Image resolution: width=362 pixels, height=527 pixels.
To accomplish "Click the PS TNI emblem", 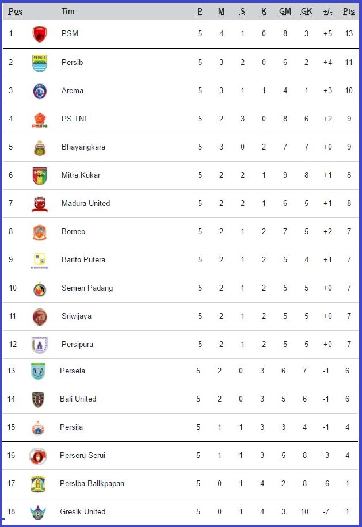I will [x=40, y=120].
